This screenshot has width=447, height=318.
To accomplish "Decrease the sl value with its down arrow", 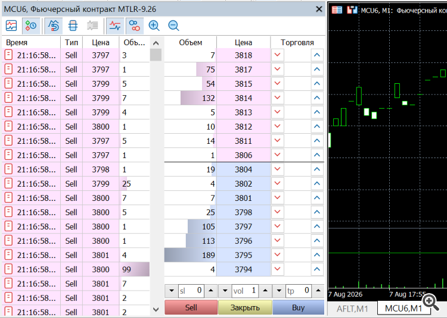I will click(171, 291).
